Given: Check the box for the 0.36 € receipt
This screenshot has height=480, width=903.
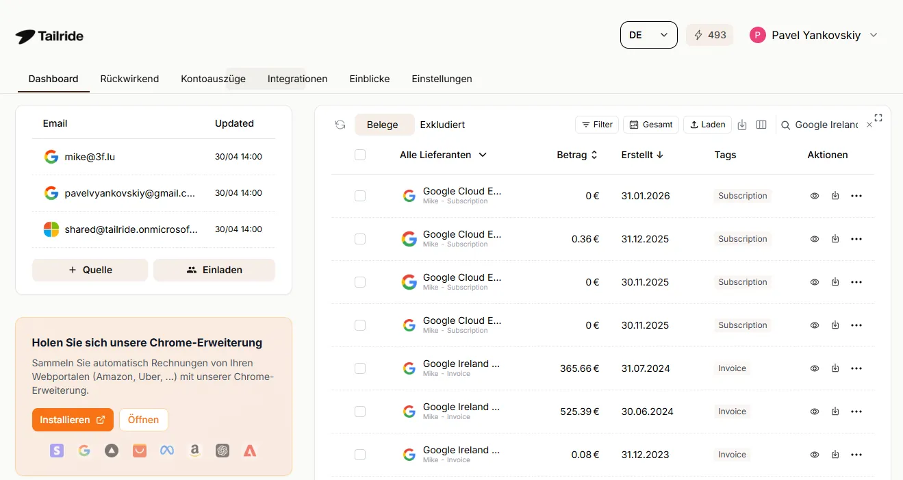Looking at the screenshot, I should point(360,239).
